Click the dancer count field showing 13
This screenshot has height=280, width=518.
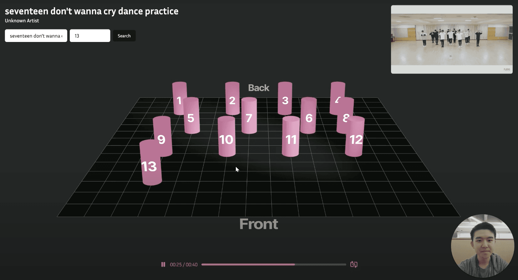(x=90, y=36)
